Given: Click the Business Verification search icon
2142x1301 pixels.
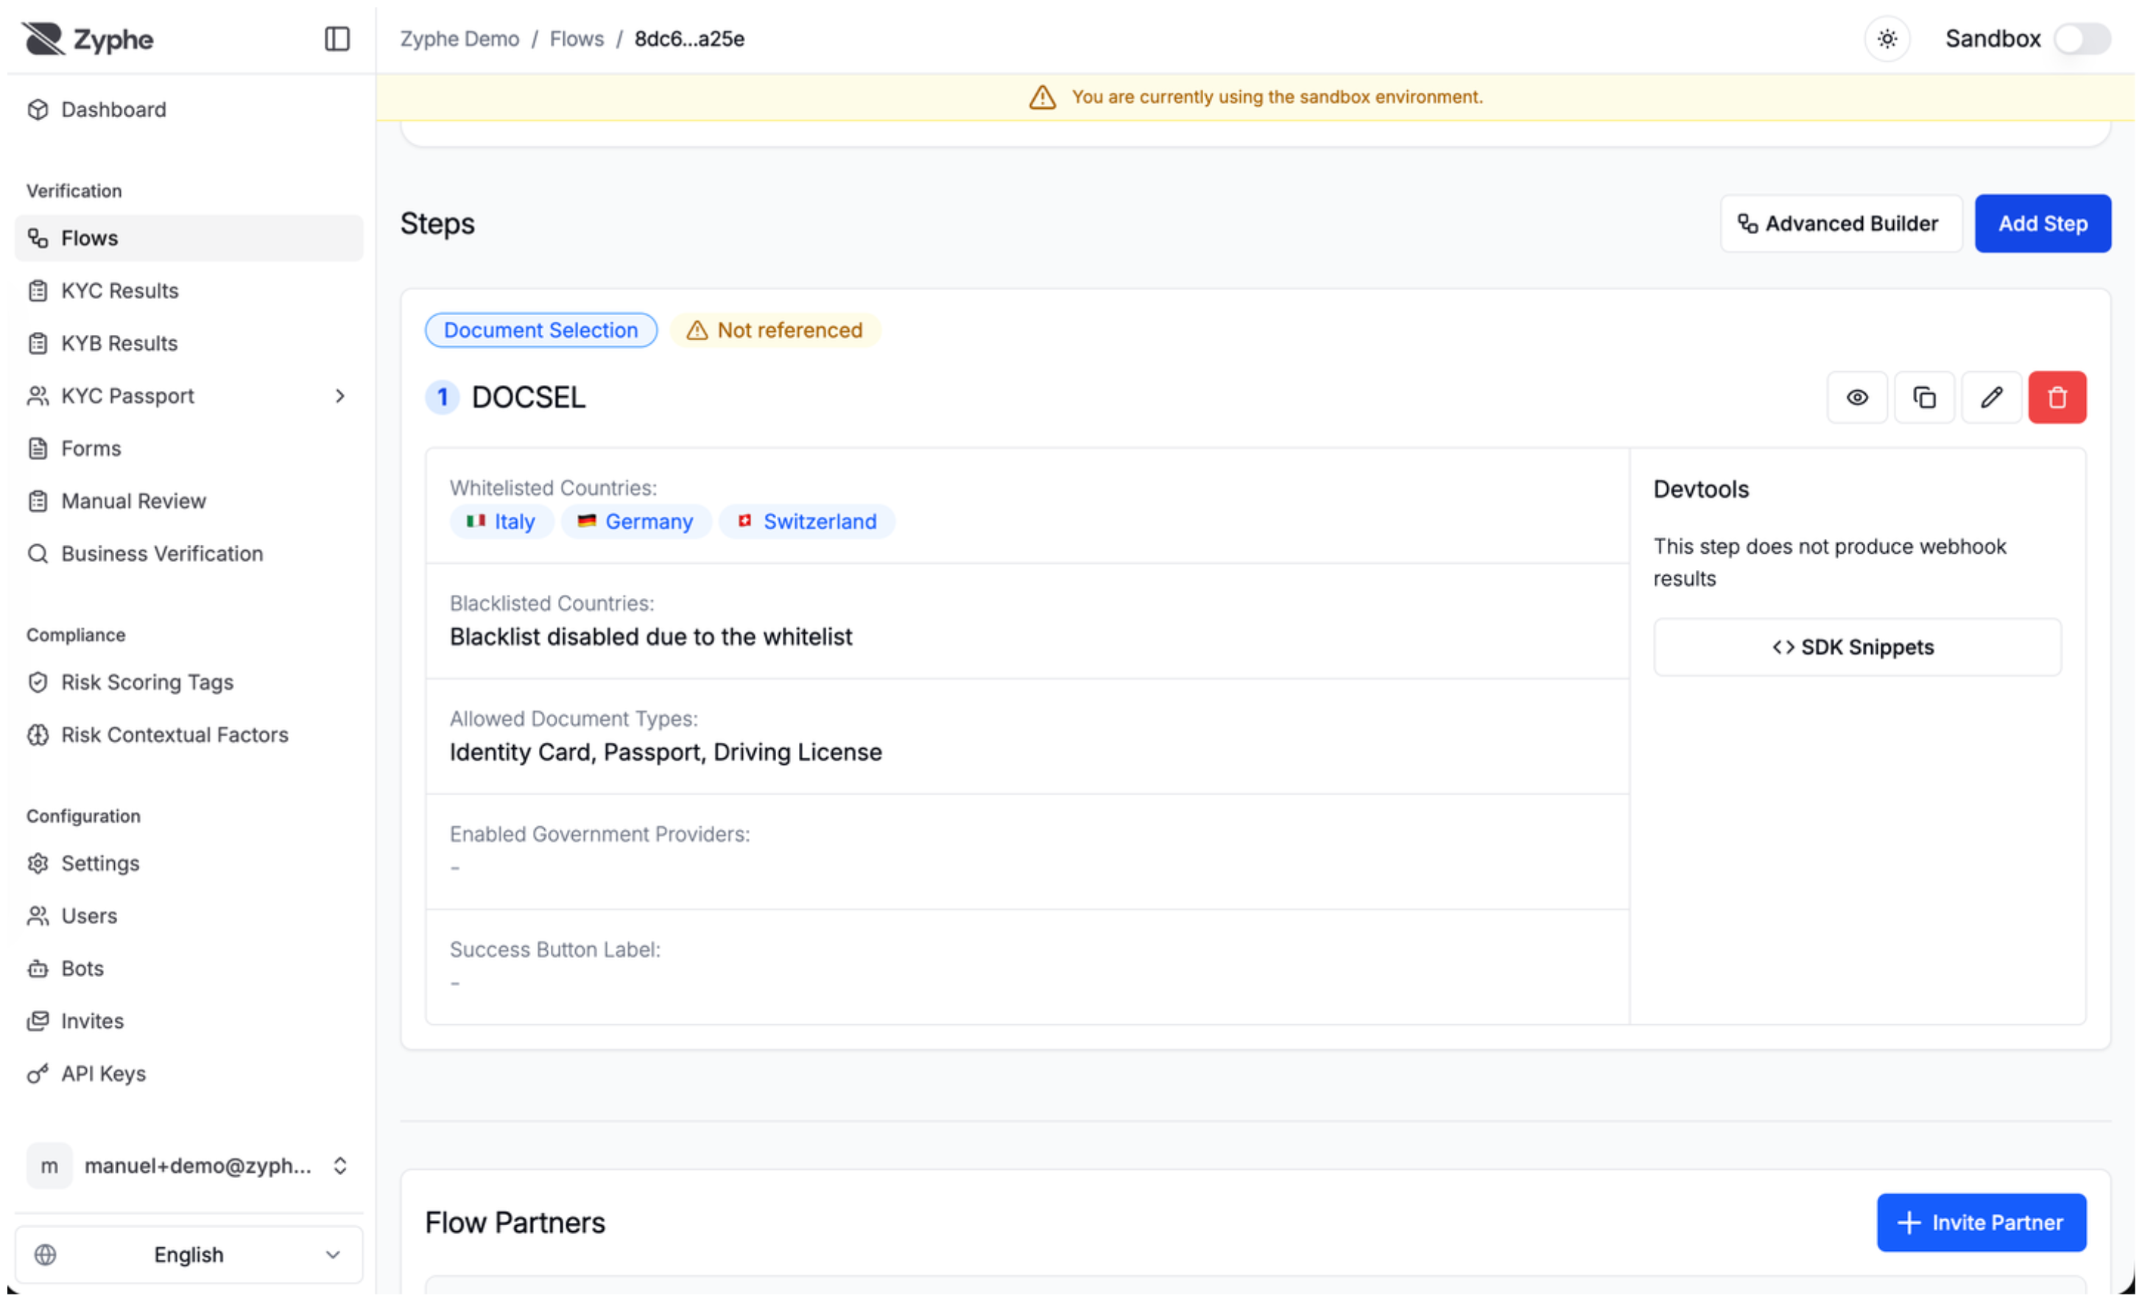Looking at the screenshot, I should point(38,554).
